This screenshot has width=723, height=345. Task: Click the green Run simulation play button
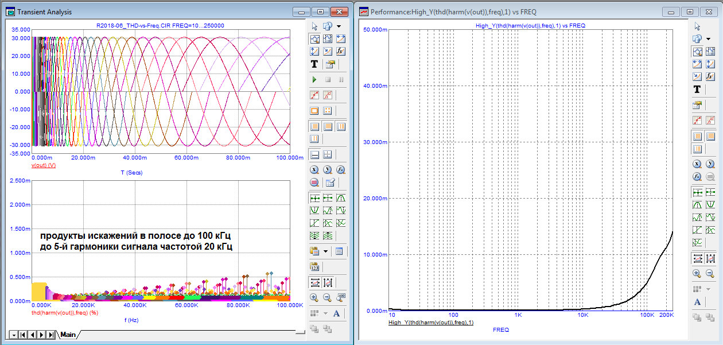point(314,79)
